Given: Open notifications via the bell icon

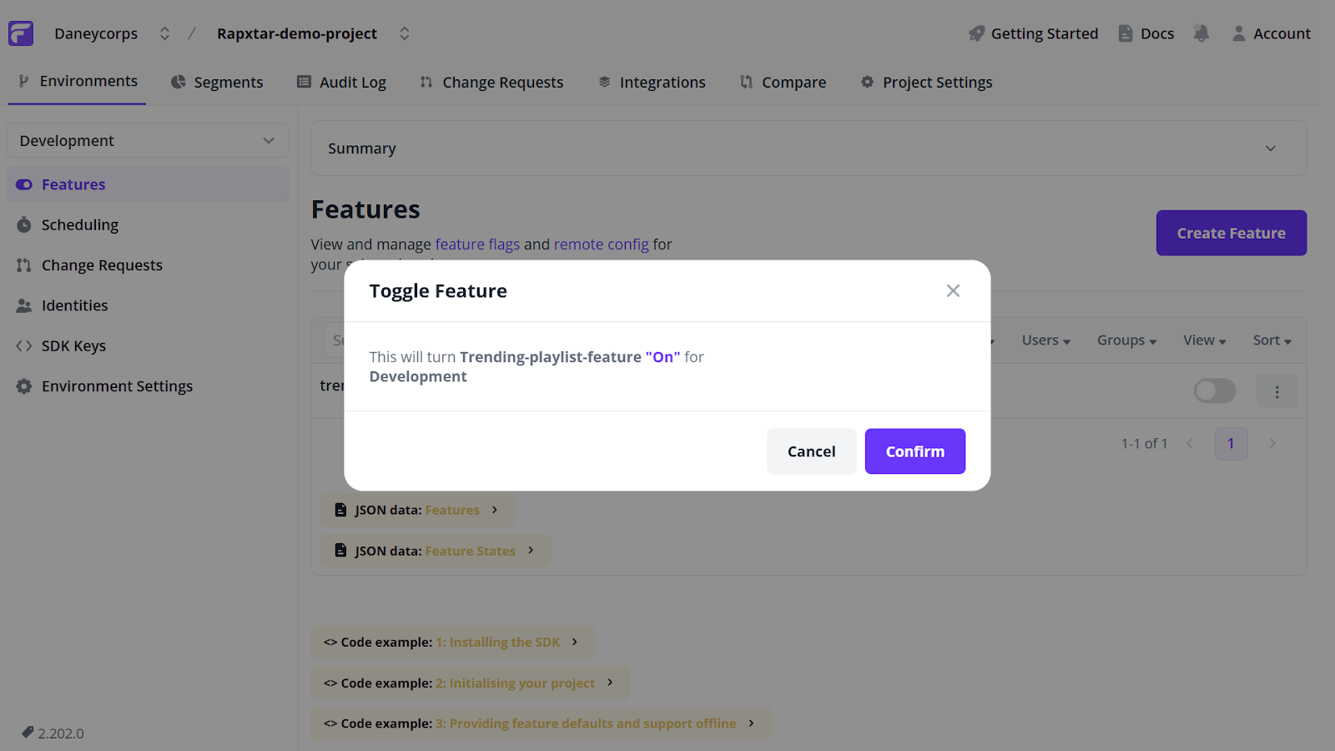Looking at the screenshot, I should tap(1201, 33).
